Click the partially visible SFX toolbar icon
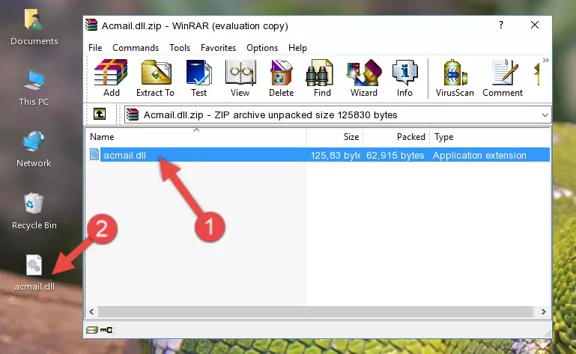This screenshot has width=576, height=354. click(537, 74)
